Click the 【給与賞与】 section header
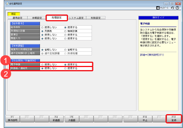Screen dimensions: 183x128 pyautogui.click(x=25, y=23)
